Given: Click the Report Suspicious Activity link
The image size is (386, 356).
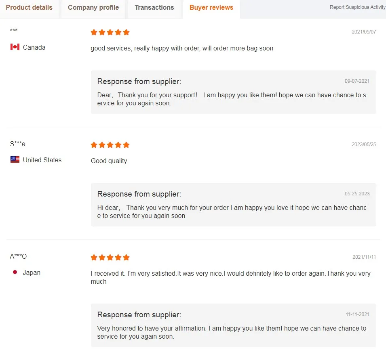Looking at the screenshot, I should coord(357,7).
